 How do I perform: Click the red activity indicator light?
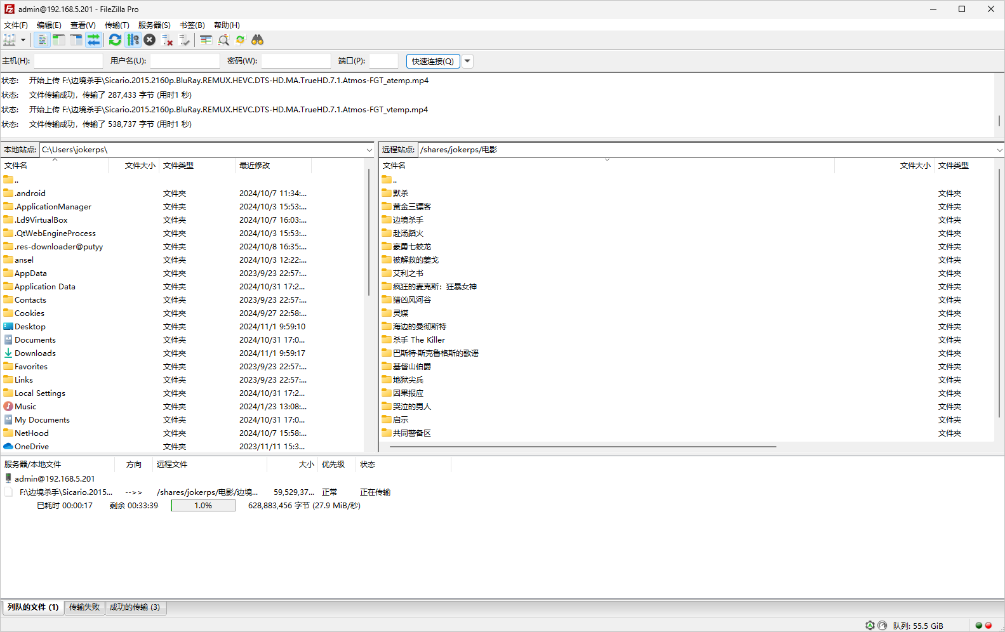point(988,626)
